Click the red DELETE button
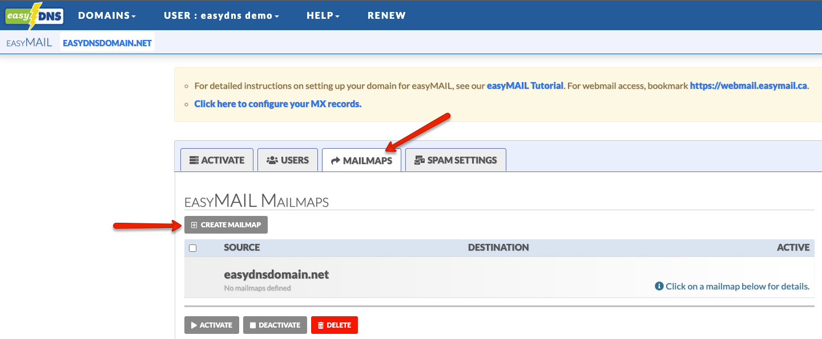822x339 pixels. pos(335,325)
